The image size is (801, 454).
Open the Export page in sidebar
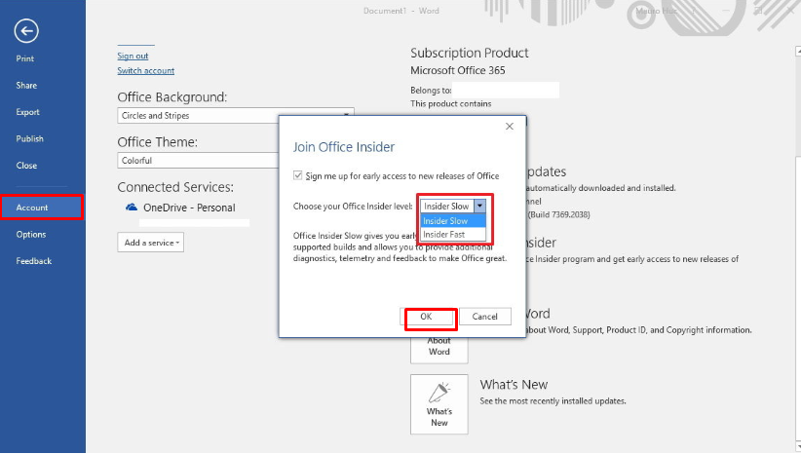pyautogui.click(x=27, y=112)
